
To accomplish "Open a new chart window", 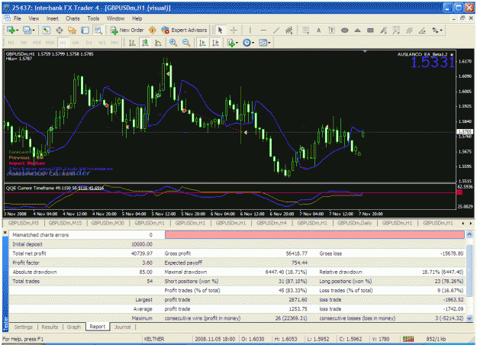I will pos(11,30).
